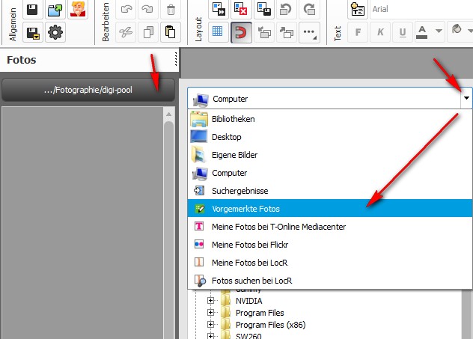Select the NVIDIA folder in the tree

coord(248,301)
